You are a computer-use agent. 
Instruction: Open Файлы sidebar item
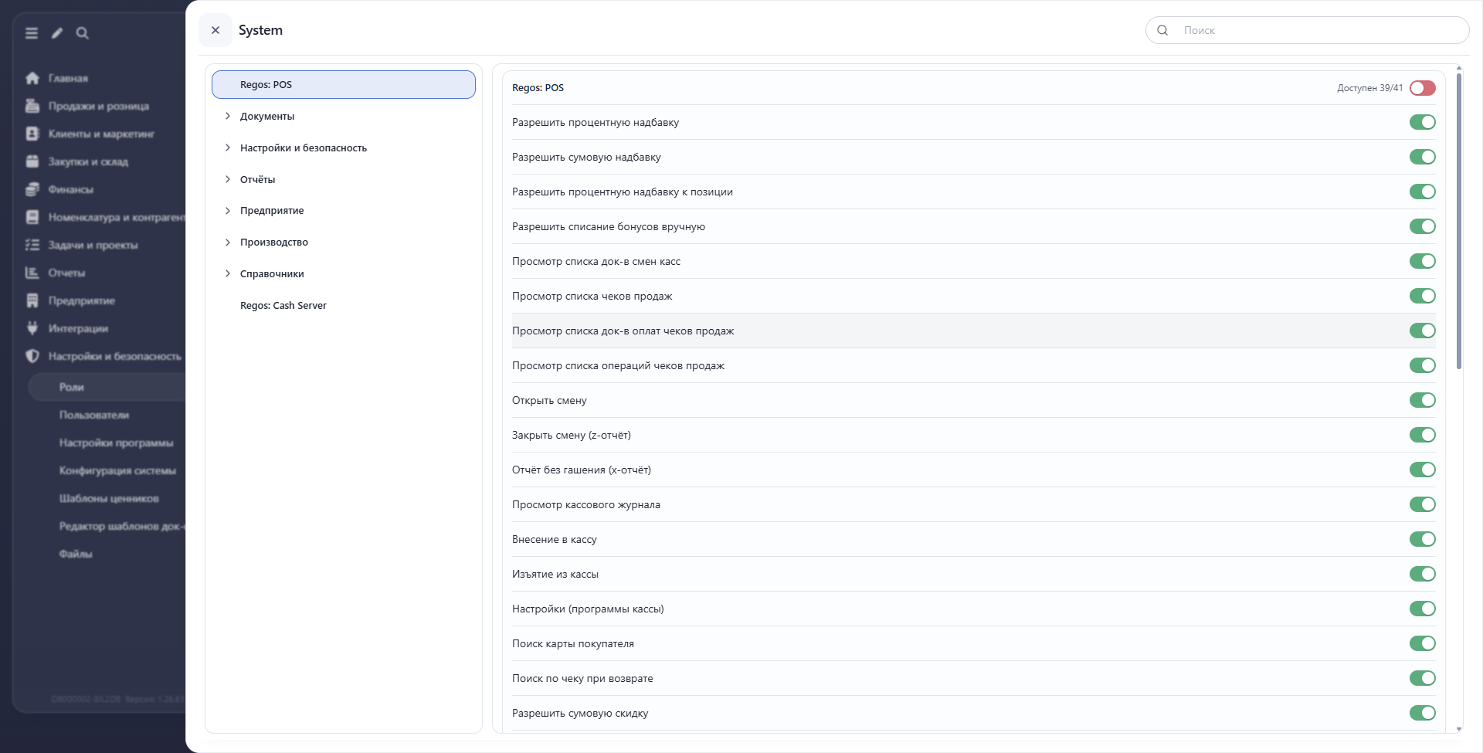pyautogui.click(x=76, y=554)
